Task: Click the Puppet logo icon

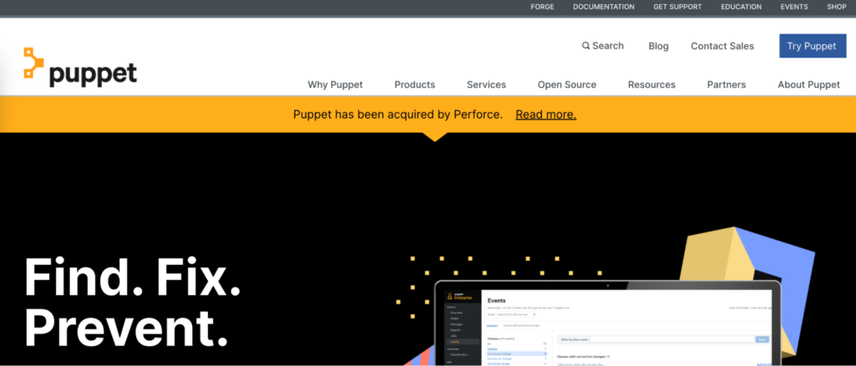Action: click(33, 63)
